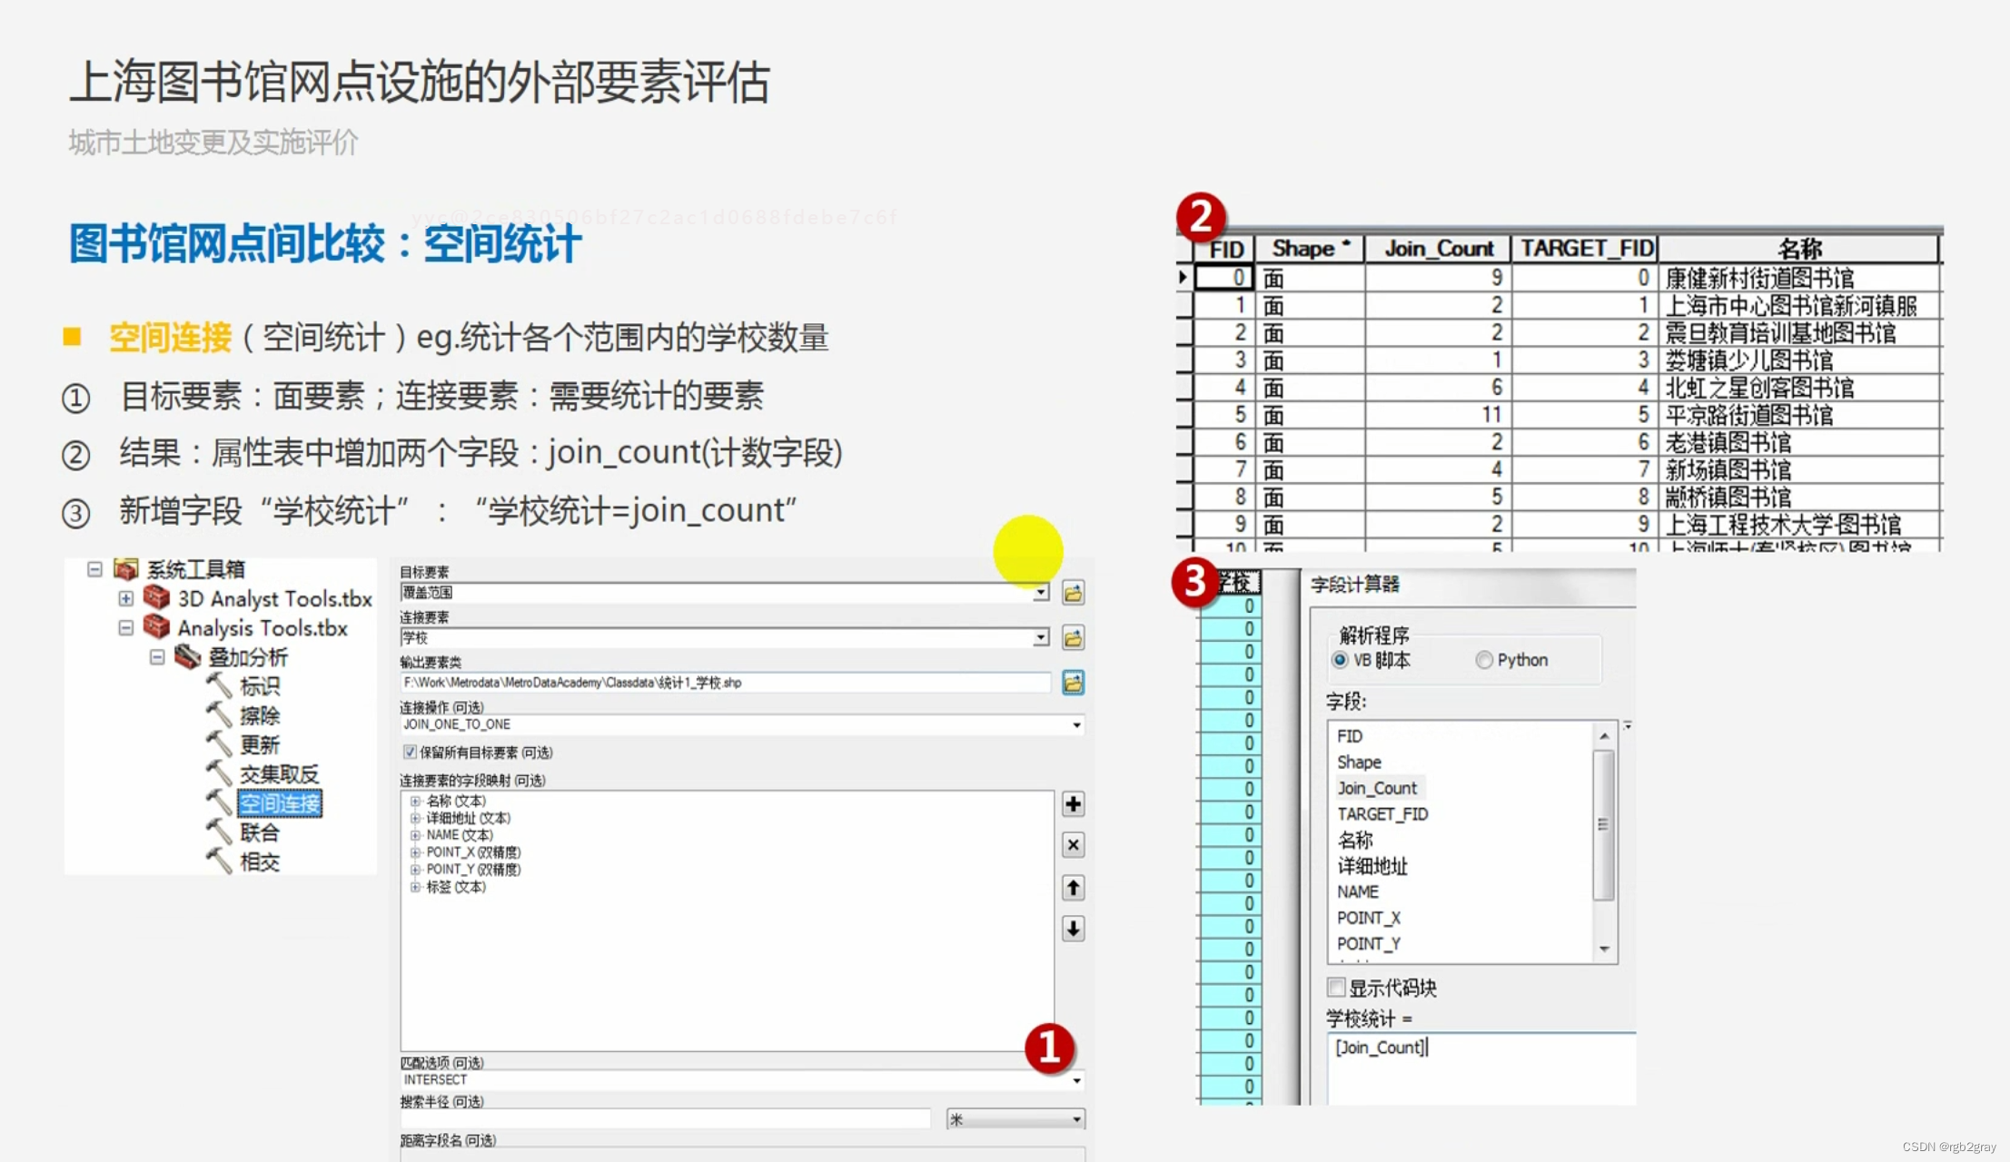Expand the 标签 (文本) field mapping node
Image resolution: width=2010 pixels, height=1162 pixels.
[x=415, y=887]
